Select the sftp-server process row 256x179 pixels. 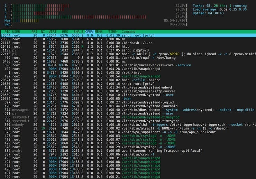(128, 91)
